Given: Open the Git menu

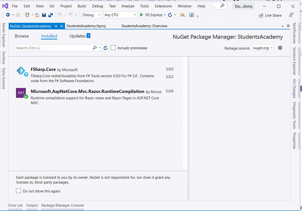Looking at the screenshot, I should pyautogui.click(x=52, y=6).
